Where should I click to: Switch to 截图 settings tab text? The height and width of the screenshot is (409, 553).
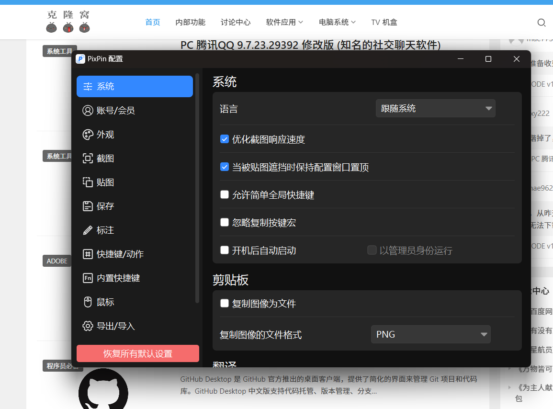[x=105, y=159]
